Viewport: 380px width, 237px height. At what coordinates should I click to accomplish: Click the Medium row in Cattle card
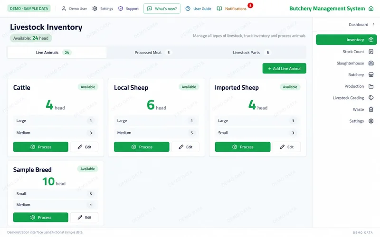pyautogui.click(x=56, y=133)
